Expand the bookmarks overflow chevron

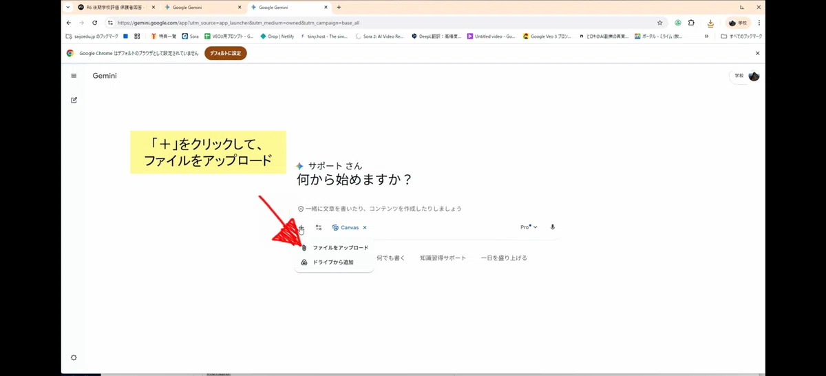pos(706,36)
